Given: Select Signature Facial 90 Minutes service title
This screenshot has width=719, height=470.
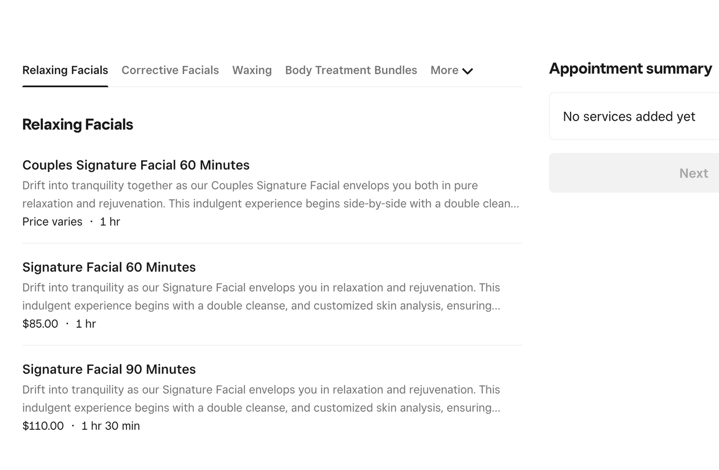Looking at the screenshot, I should coord(109,369).
